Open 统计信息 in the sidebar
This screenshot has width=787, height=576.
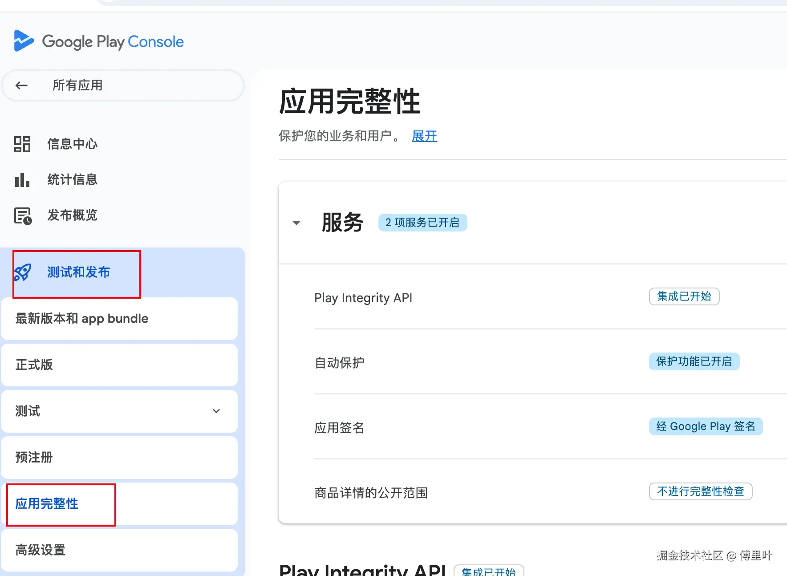coord(72,180)
